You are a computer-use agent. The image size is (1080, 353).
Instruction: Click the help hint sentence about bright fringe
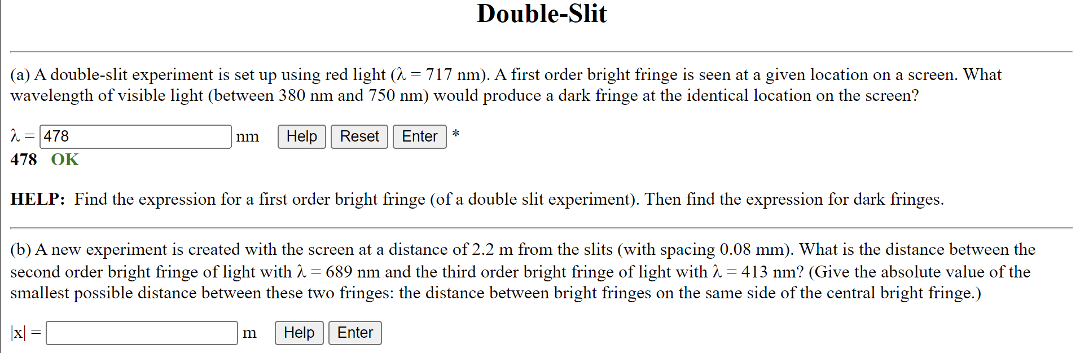tap(509, 199)
